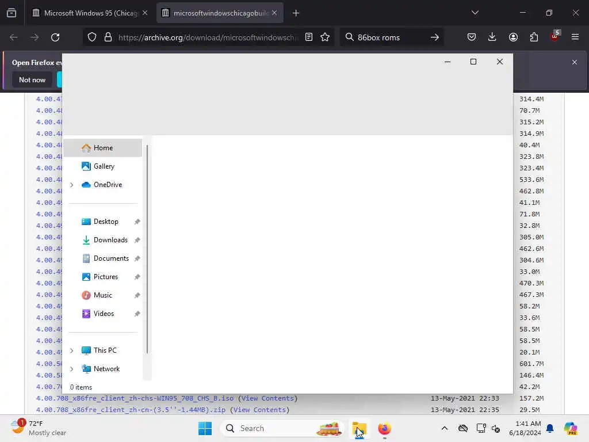This screenshot has width=589, height=442.
Task: Click the pin icon beside Videos
Action: (x=137, y=314)
